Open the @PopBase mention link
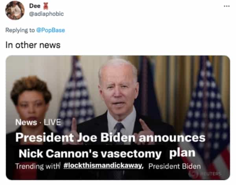Image resolution: width=236 pixels, height=185 pixels. [51, 30]
